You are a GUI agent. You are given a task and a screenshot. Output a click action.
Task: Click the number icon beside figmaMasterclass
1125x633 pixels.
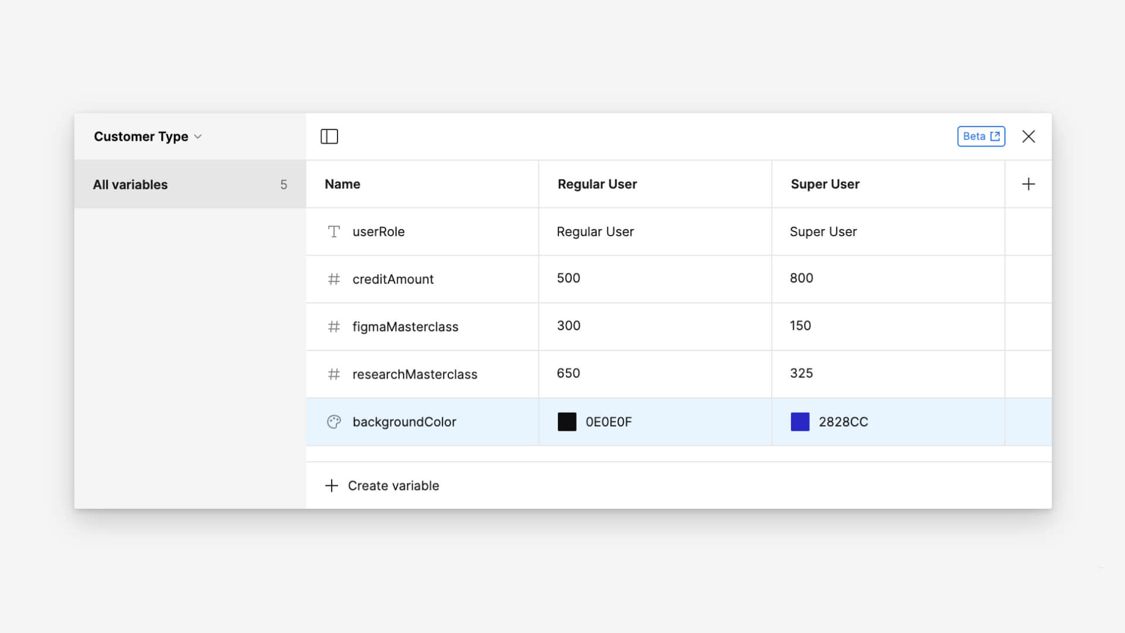click(x=334, y=326)
